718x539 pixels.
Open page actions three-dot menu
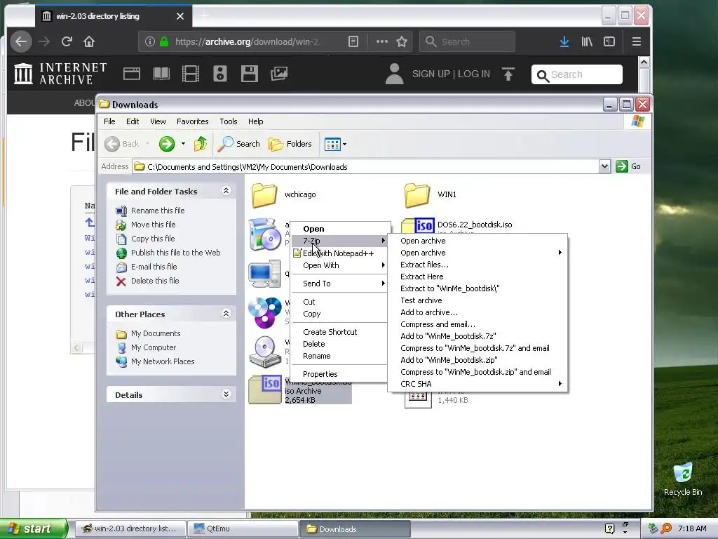382,41
